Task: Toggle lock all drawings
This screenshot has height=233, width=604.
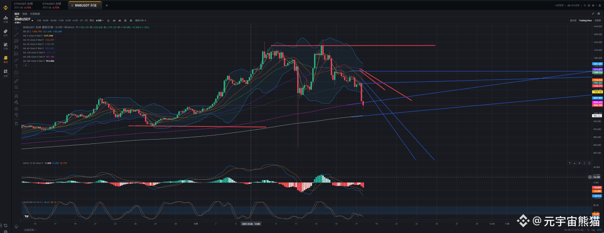Action: pos(16,109)
